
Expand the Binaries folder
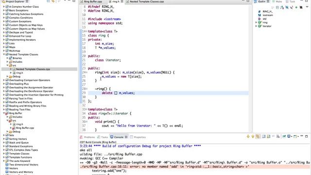7,58
